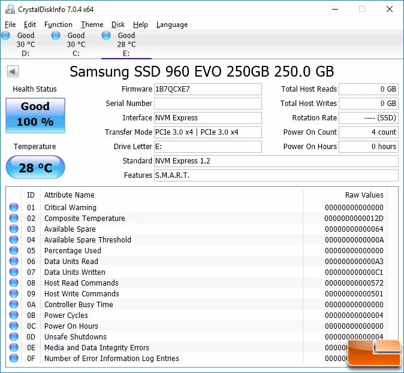Click the blue status orb for drive C:
The height and width of the screenshot is (373, 404).
click(x=56, y=35)
